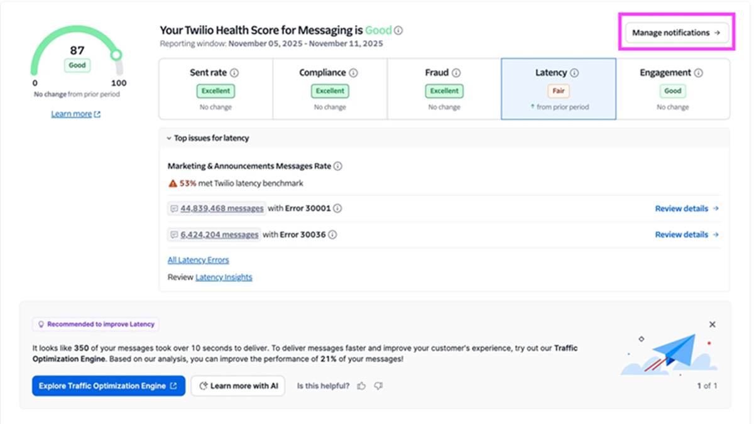Switch to the Compliance score tile
The width and height of the screenshot is (754, 424).
point(330,88)
